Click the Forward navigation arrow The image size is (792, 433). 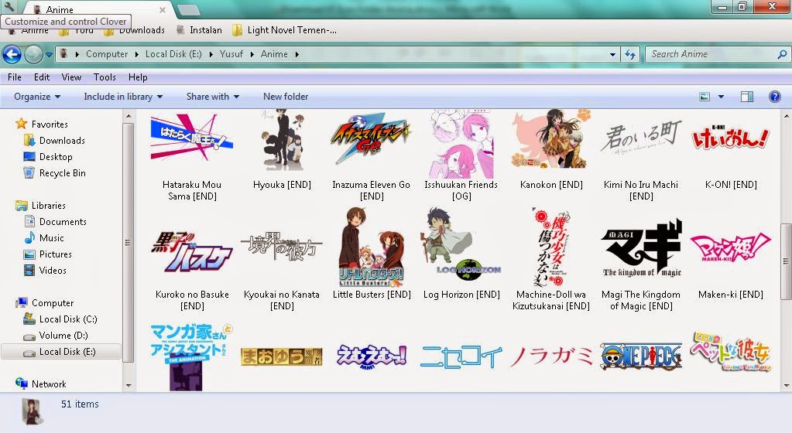pyautogui.click(x=33, y=54)
